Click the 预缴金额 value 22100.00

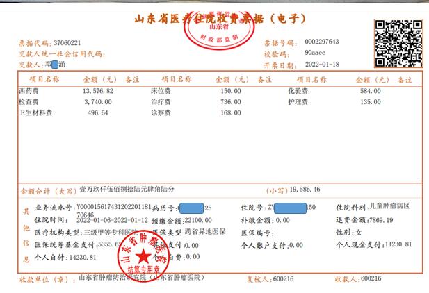(202, 219)
